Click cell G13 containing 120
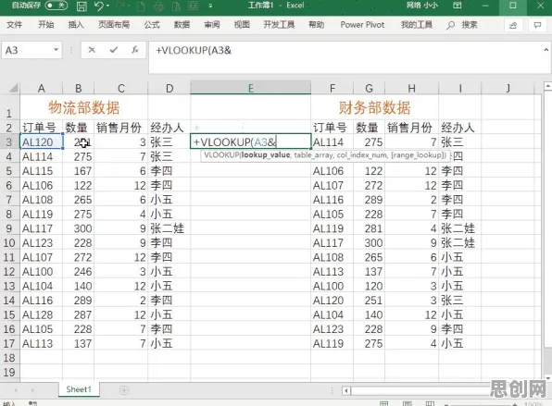This screenshot has width=552, height=406. [369, 286]
